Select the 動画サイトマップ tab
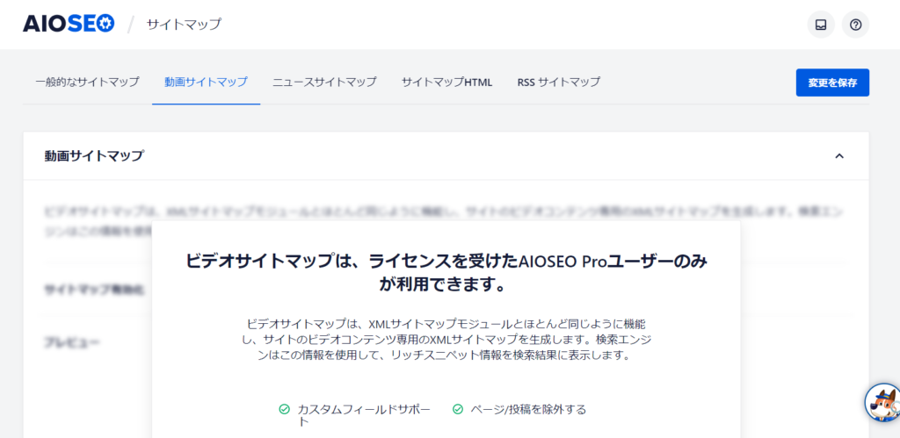900x438 pixels. point(206,82)
